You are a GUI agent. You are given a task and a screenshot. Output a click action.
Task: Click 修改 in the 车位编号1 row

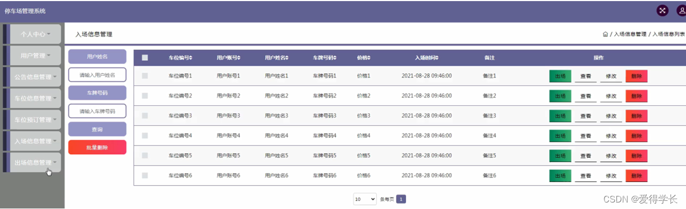point(611,77)
